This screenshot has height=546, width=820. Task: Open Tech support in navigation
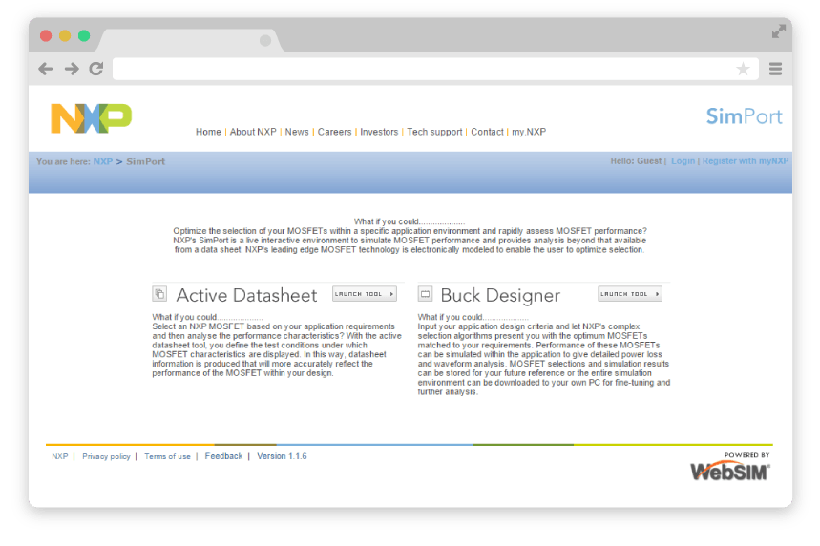point(434,132)
